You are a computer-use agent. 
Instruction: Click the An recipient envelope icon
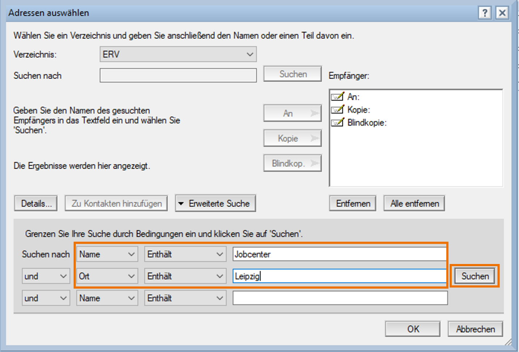pos(337,97)
